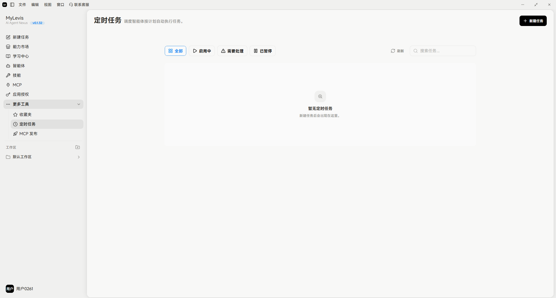Expand the 默认工作区 chevron
Viewport: 556px width, 298px height.
click(79, 157)
